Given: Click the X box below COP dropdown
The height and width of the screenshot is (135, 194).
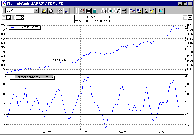Looking at the screenshot, I should (22, 18).
